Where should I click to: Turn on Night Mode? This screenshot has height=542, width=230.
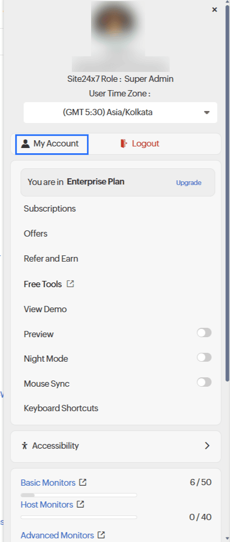pyautogui.click(x=204, y=358)
